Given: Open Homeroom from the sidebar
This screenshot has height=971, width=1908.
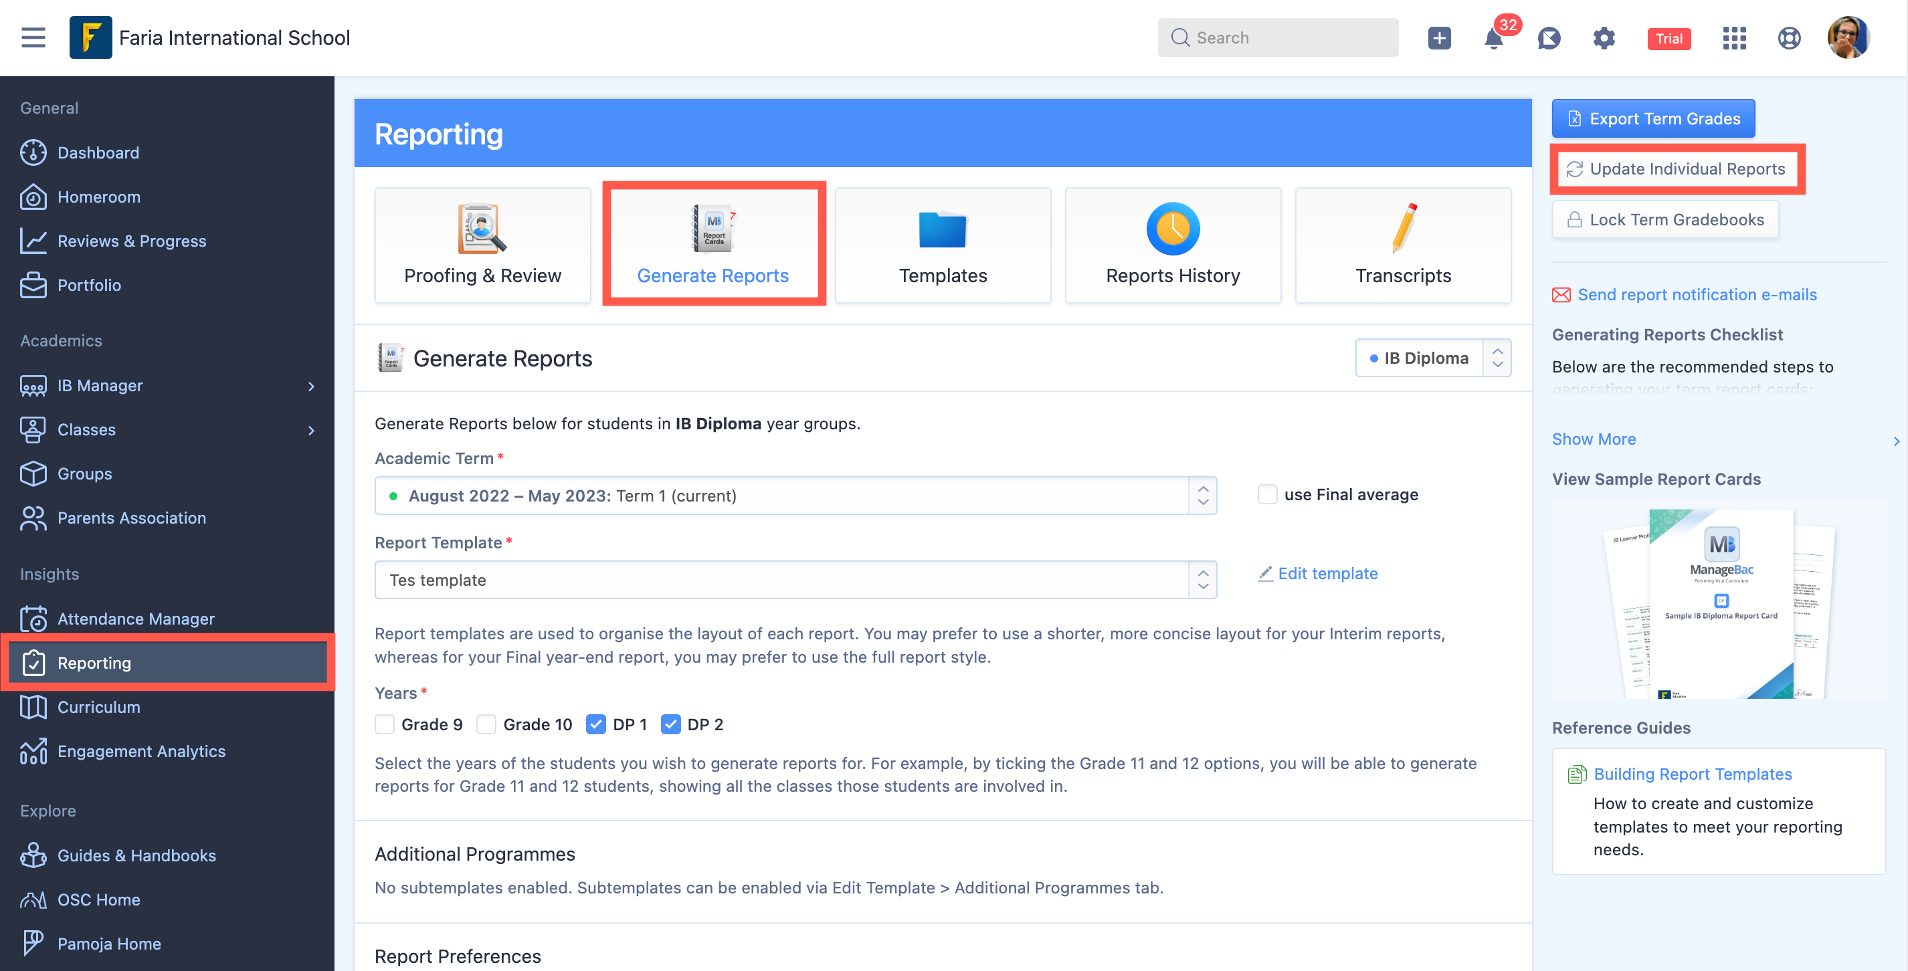Looking at the screenshot, I should click(x=98, y=197).
